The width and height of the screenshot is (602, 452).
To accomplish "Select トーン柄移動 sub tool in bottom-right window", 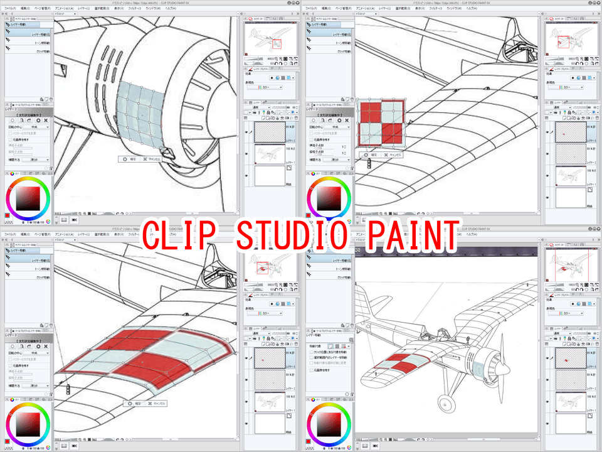I will (x=330, y=267).
